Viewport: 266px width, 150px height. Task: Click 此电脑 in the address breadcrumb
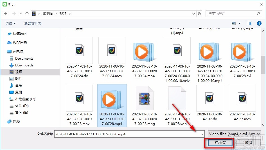pos(47,14)
